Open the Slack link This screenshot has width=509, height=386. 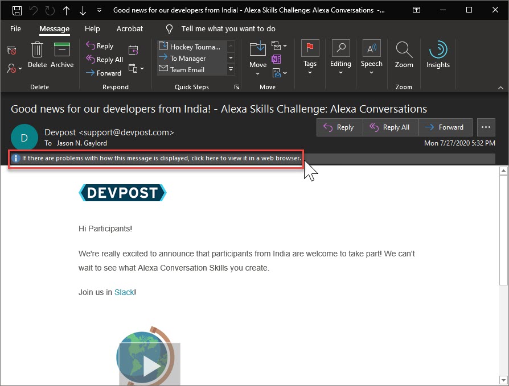pos(124,292)
